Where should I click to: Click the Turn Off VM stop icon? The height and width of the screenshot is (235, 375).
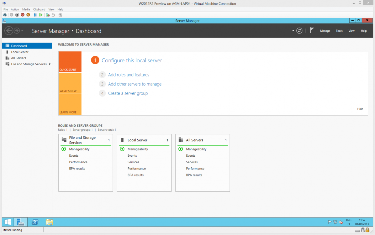17,15
